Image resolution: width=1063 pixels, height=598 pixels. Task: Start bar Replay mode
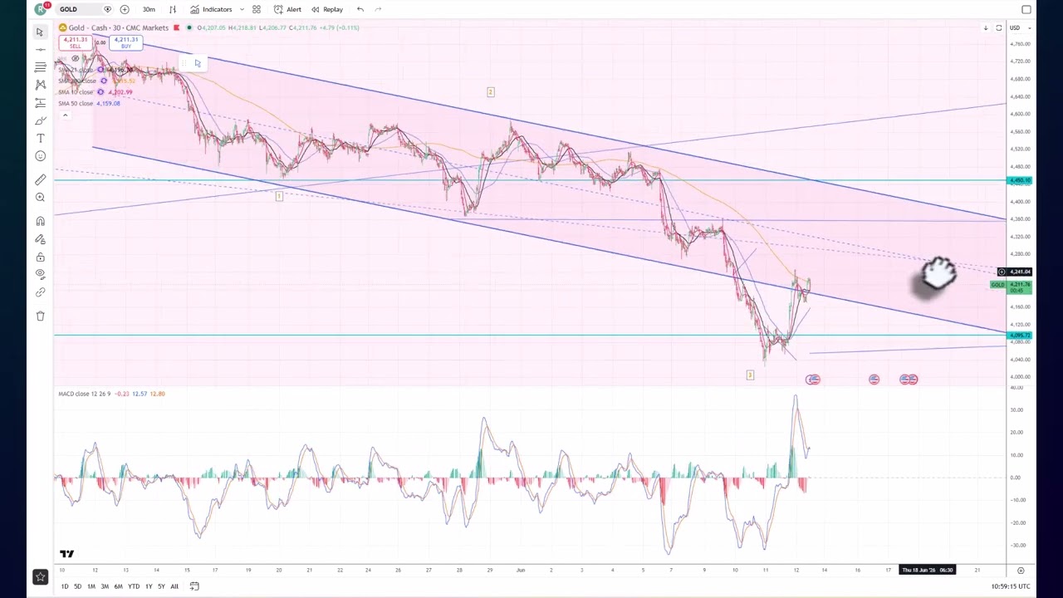pyautogui.click(x=327, y=9)
